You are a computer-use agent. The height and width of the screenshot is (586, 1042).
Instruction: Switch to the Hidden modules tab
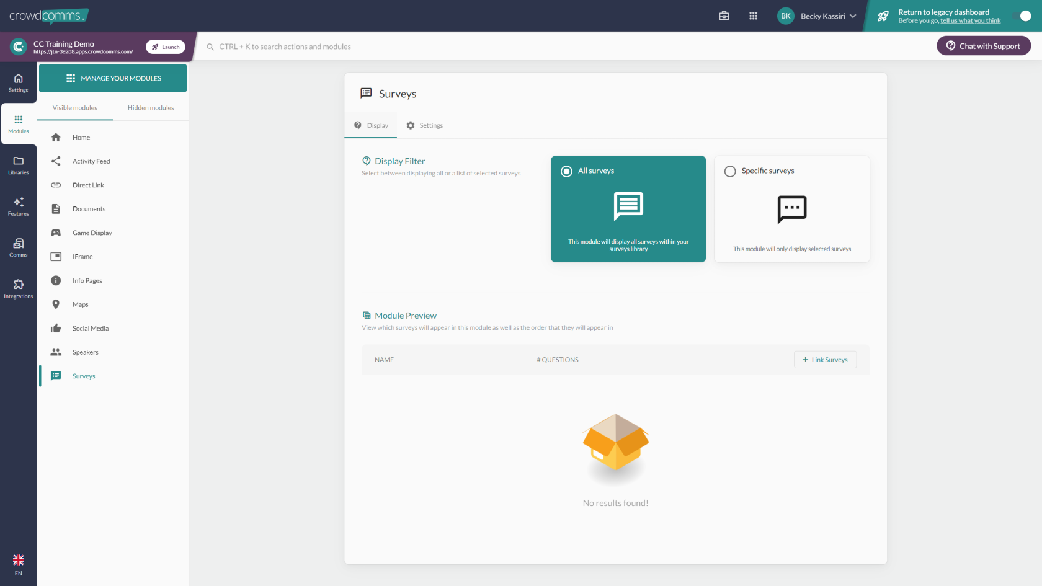[x=151, y=108]
